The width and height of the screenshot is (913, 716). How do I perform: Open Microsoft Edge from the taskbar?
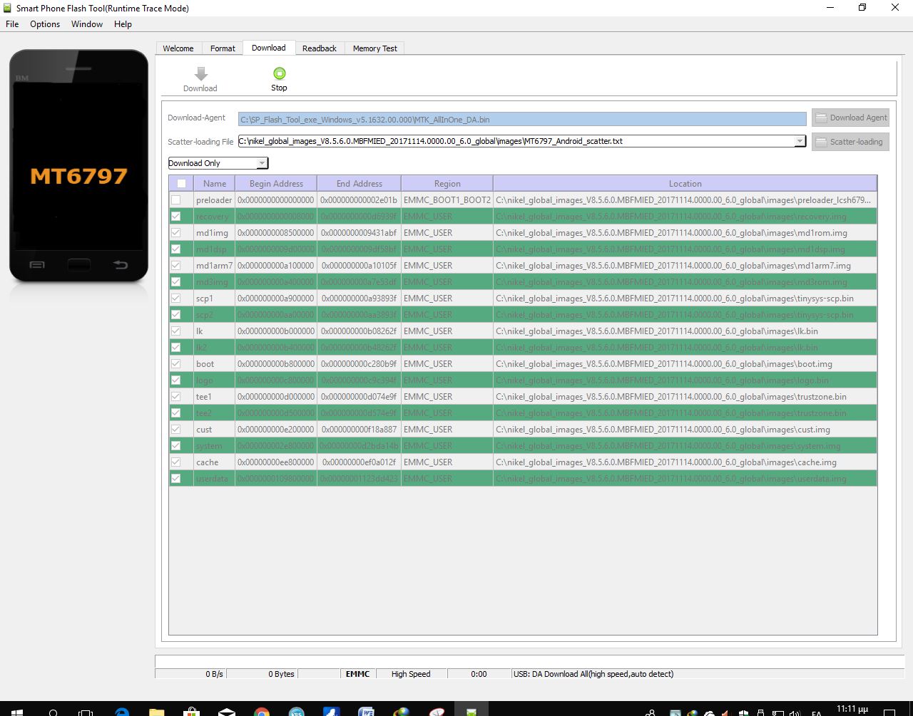(x=122, y=712)
